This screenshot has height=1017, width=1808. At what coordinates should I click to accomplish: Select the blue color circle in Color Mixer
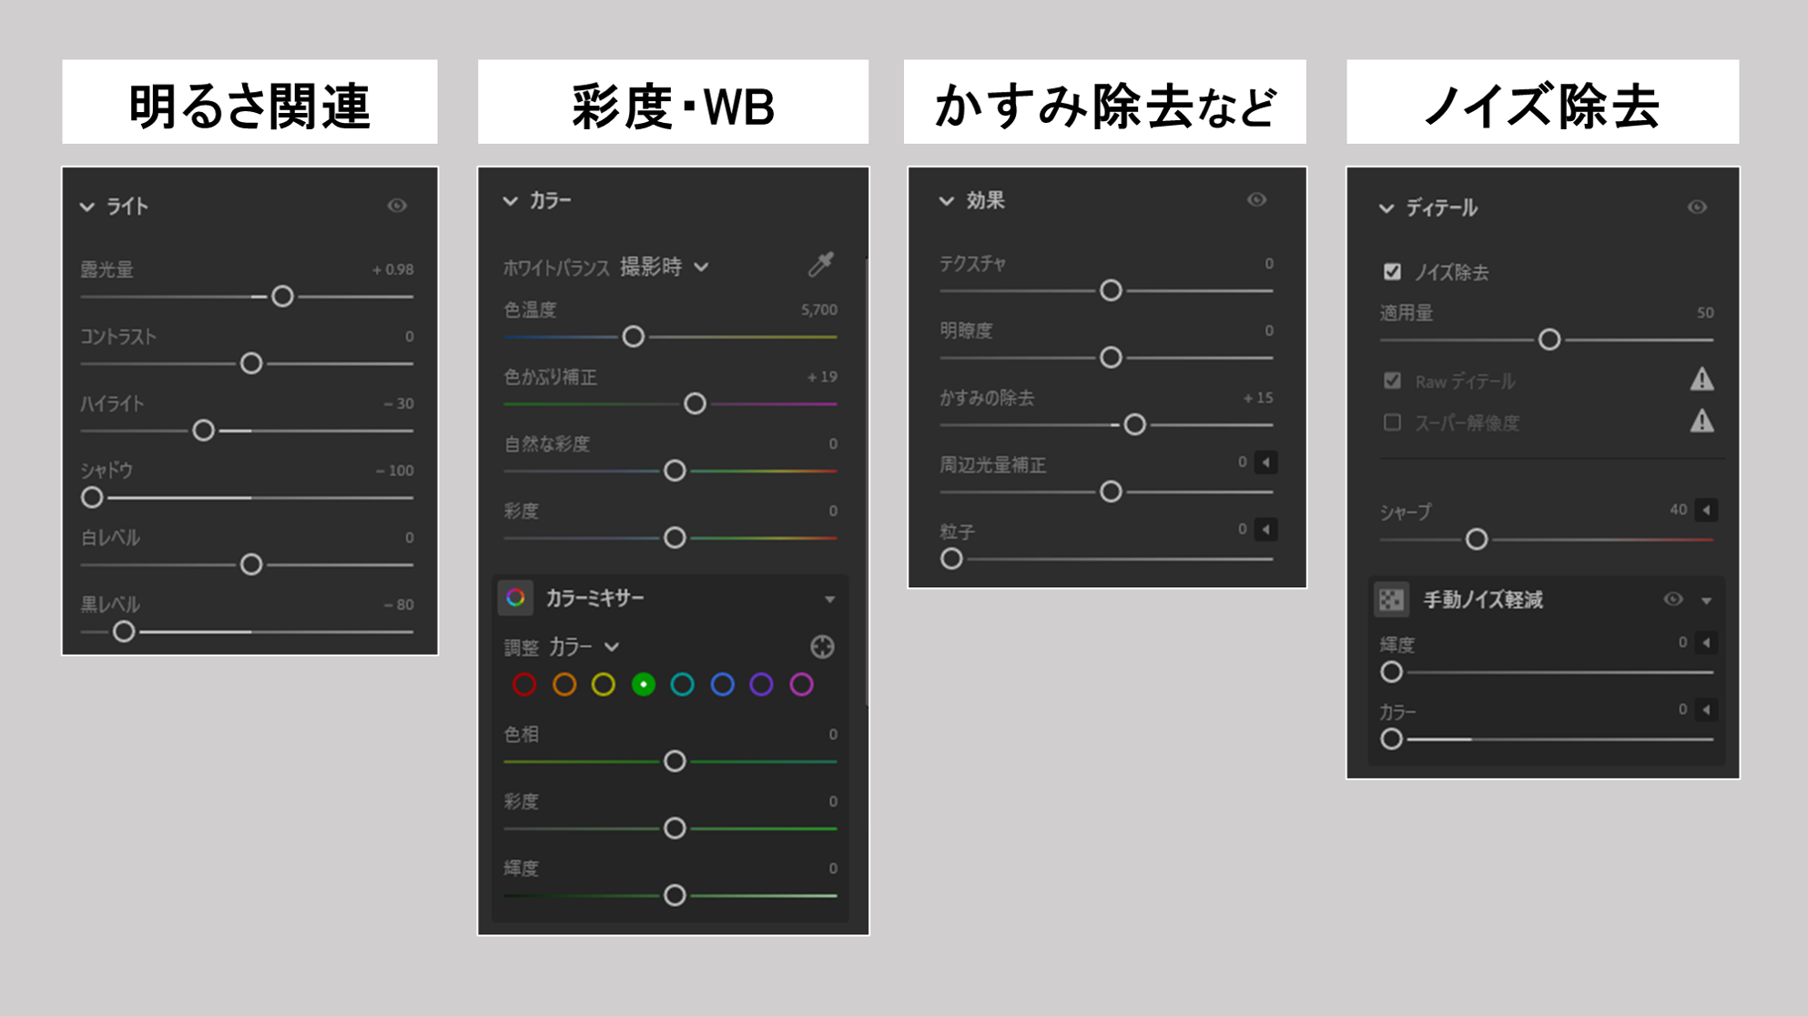(722, 685)
